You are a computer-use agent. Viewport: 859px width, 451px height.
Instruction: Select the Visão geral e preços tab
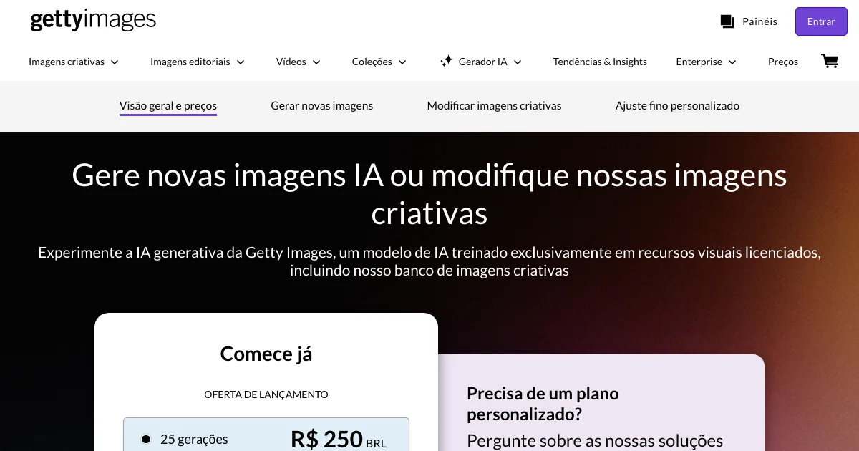[x=168, y=106]
